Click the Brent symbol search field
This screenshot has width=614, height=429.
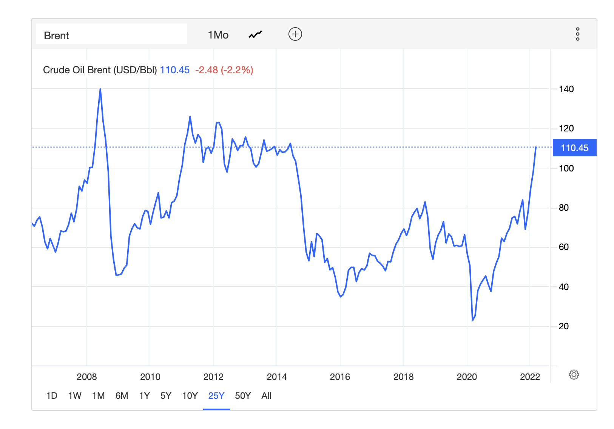(112, 35)
